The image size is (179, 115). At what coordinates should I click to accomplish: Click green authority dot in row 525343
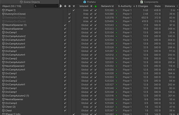[x=116, y=25]
